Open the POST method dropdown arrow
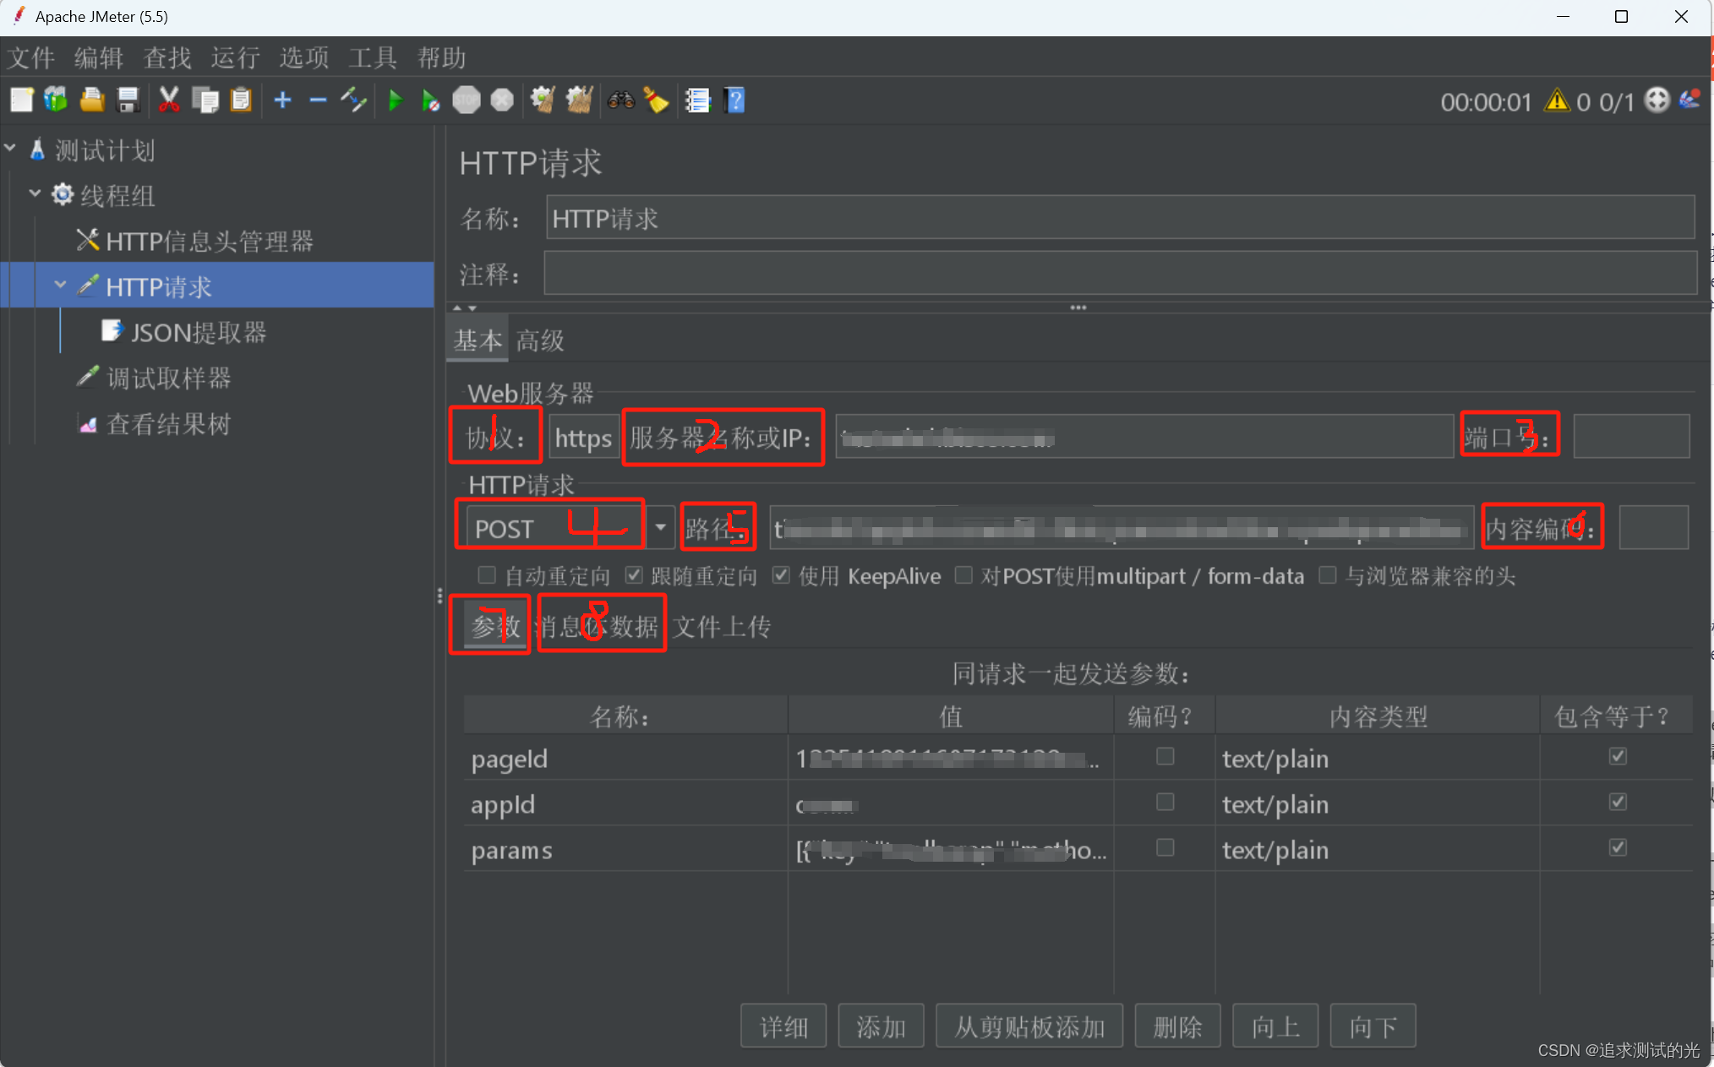 (x=660, y=527)
